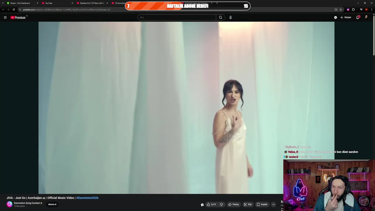The image size is (375, 211).
Task: Subscribe with the Abone ol button
Action: pos(52,205)
